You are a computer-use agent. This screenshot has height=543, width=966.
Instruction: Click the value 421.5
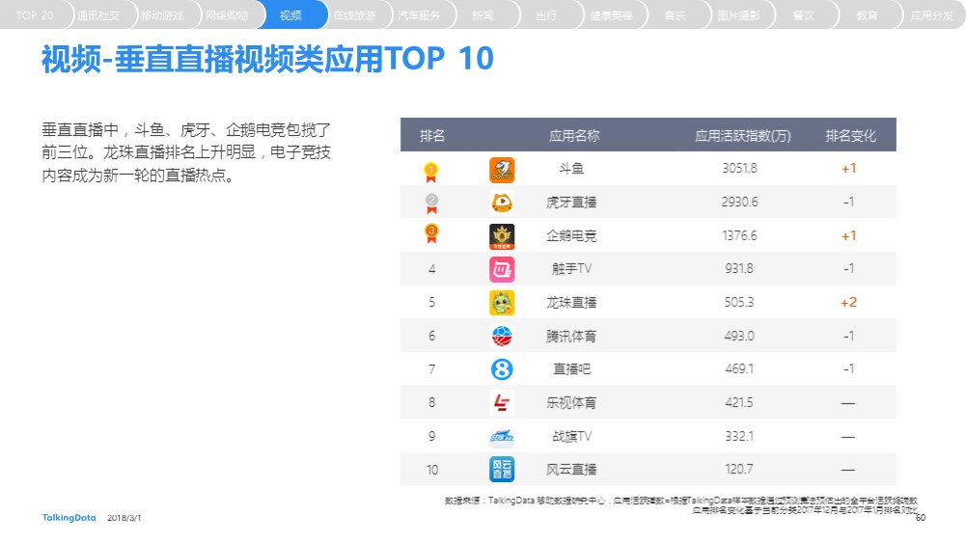[x=739, y=402]
